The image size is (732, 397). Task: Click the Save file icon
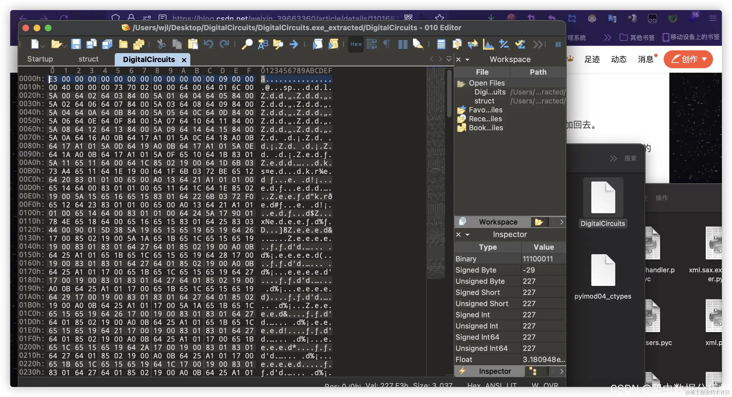(76, 44)
